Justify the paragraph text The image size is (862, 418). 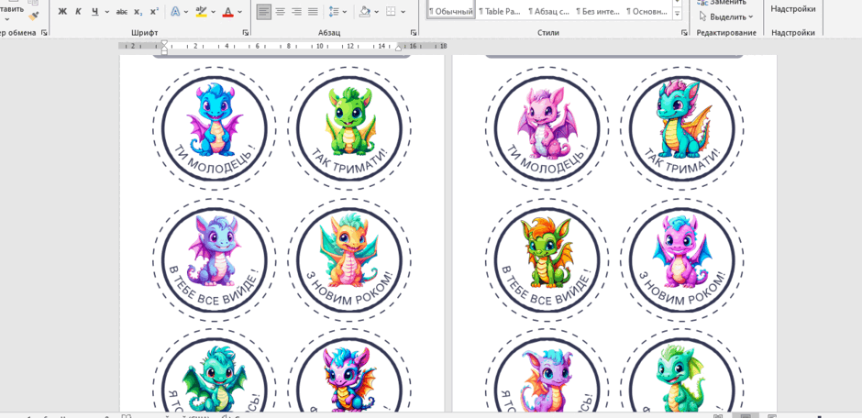pos(313,12)
